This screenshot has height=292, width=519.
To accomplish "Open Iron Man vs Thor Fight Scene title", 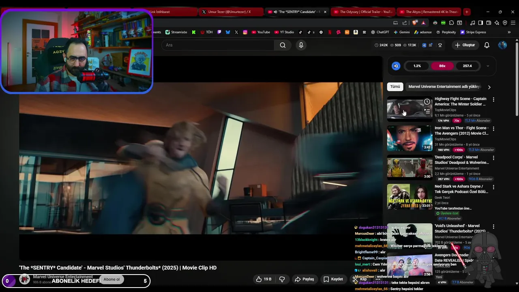I will click(x=461, y=131).
